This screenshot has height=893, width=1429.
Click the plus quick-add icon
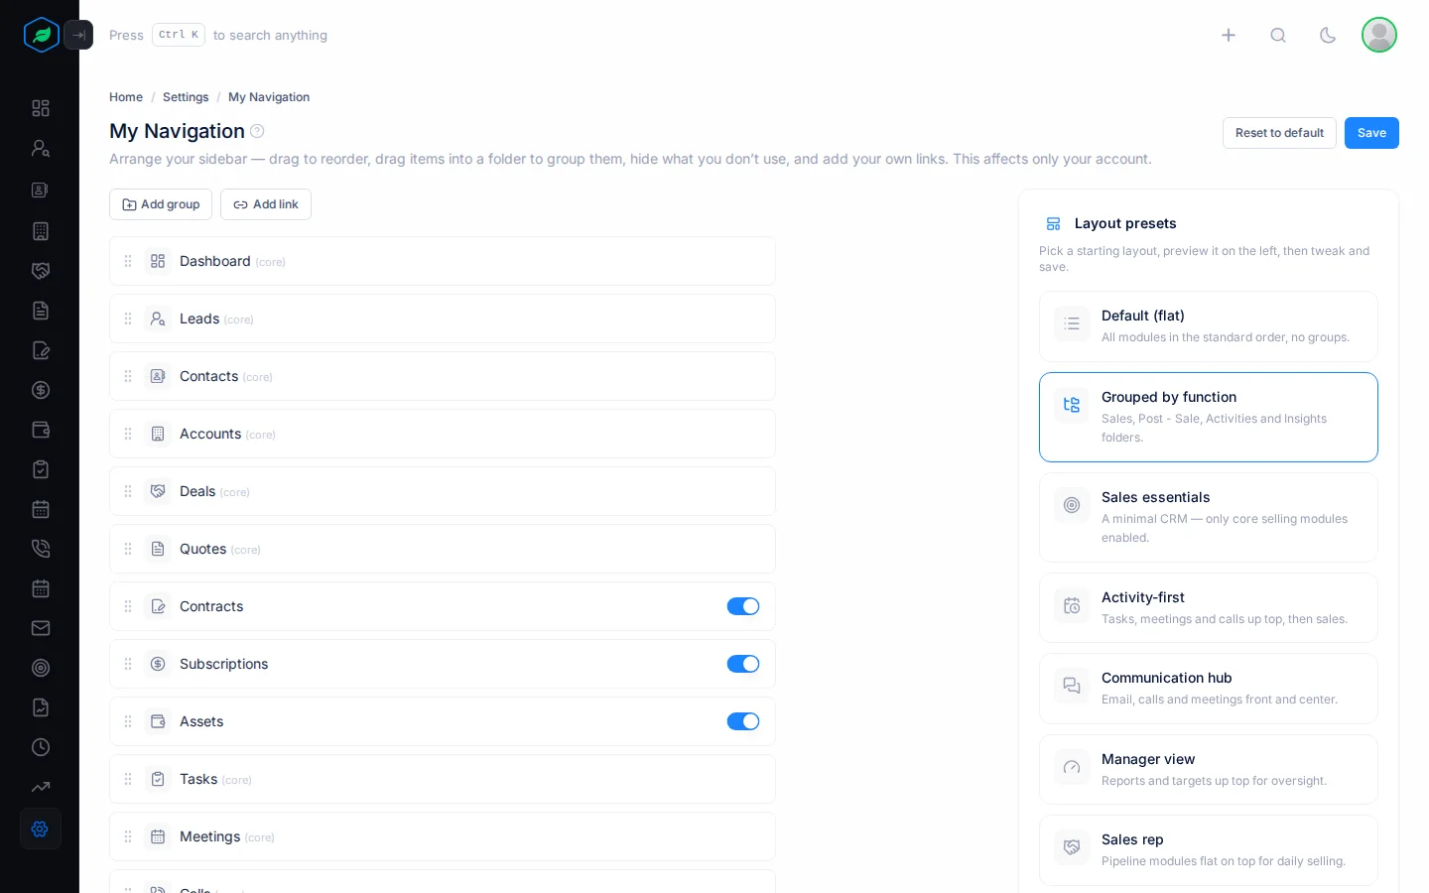click(x=1229, y=35)
